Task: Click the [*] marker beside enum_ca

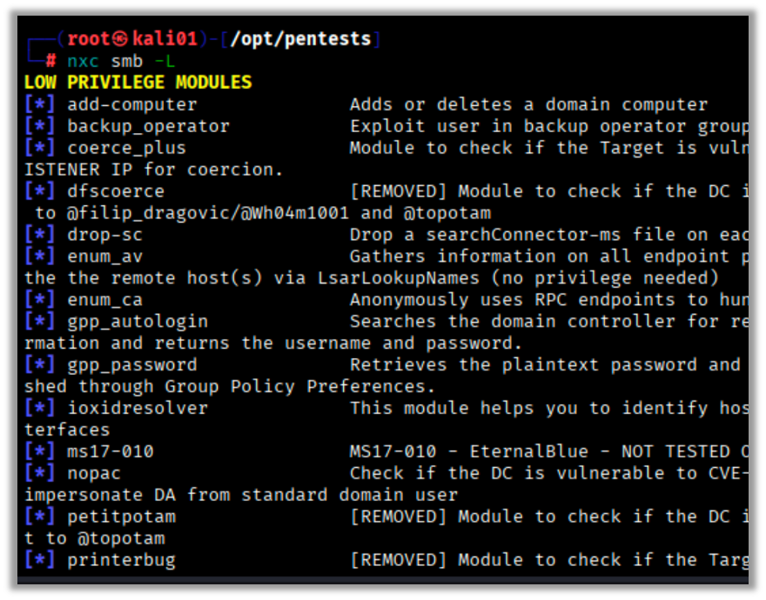Action: pos(40,300)
